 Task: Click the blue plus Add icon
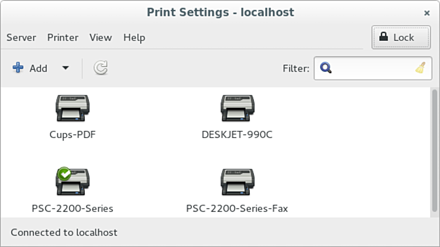(x=18, y=68)
